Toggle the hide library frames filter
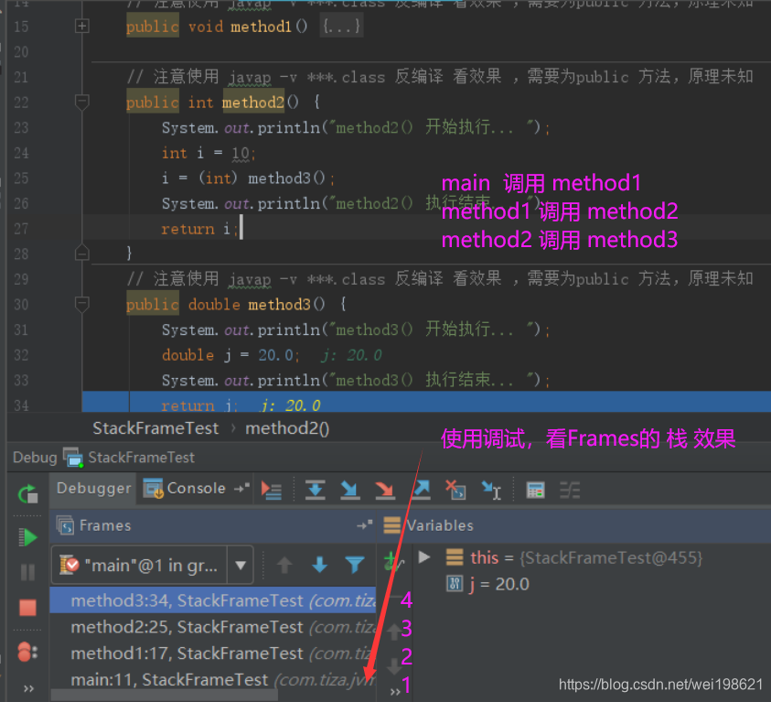The height and width of the screenshot is (702, 771). click(x=355, y=565)
